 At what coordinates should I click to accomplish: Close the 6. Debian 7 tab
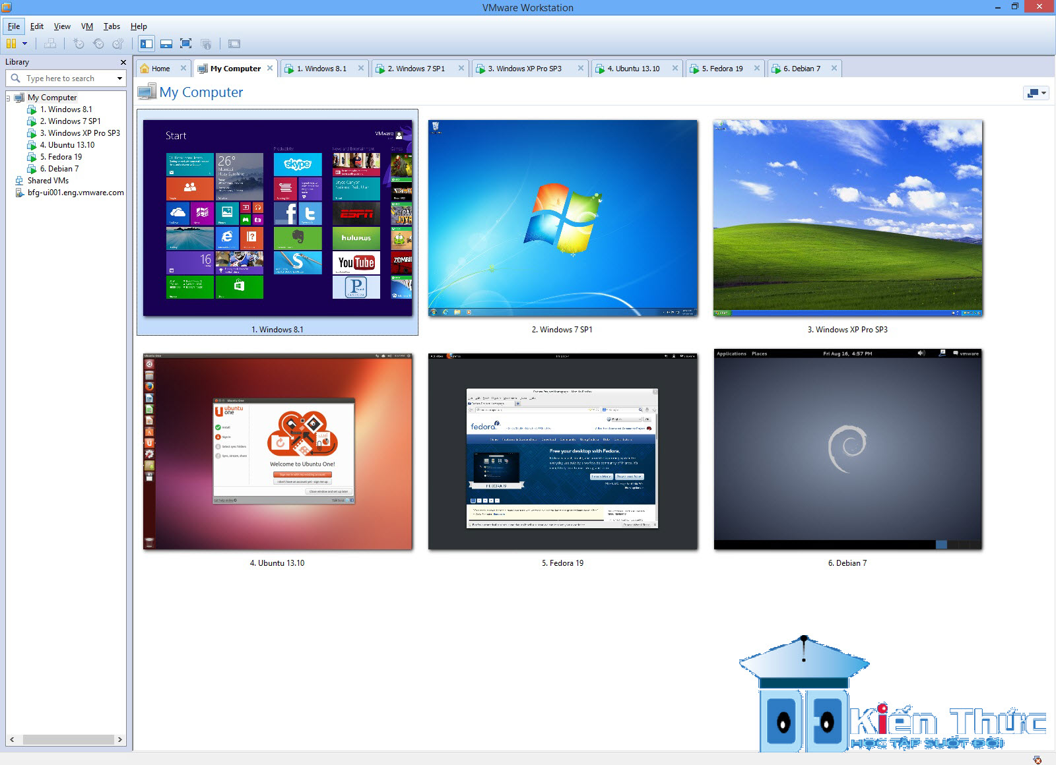coord(834,68)
